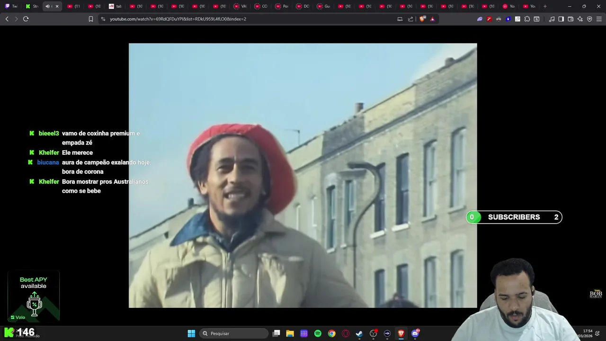Open the purple ghost extension
Screen dimensions: 606x341
[x=480, y=19]
